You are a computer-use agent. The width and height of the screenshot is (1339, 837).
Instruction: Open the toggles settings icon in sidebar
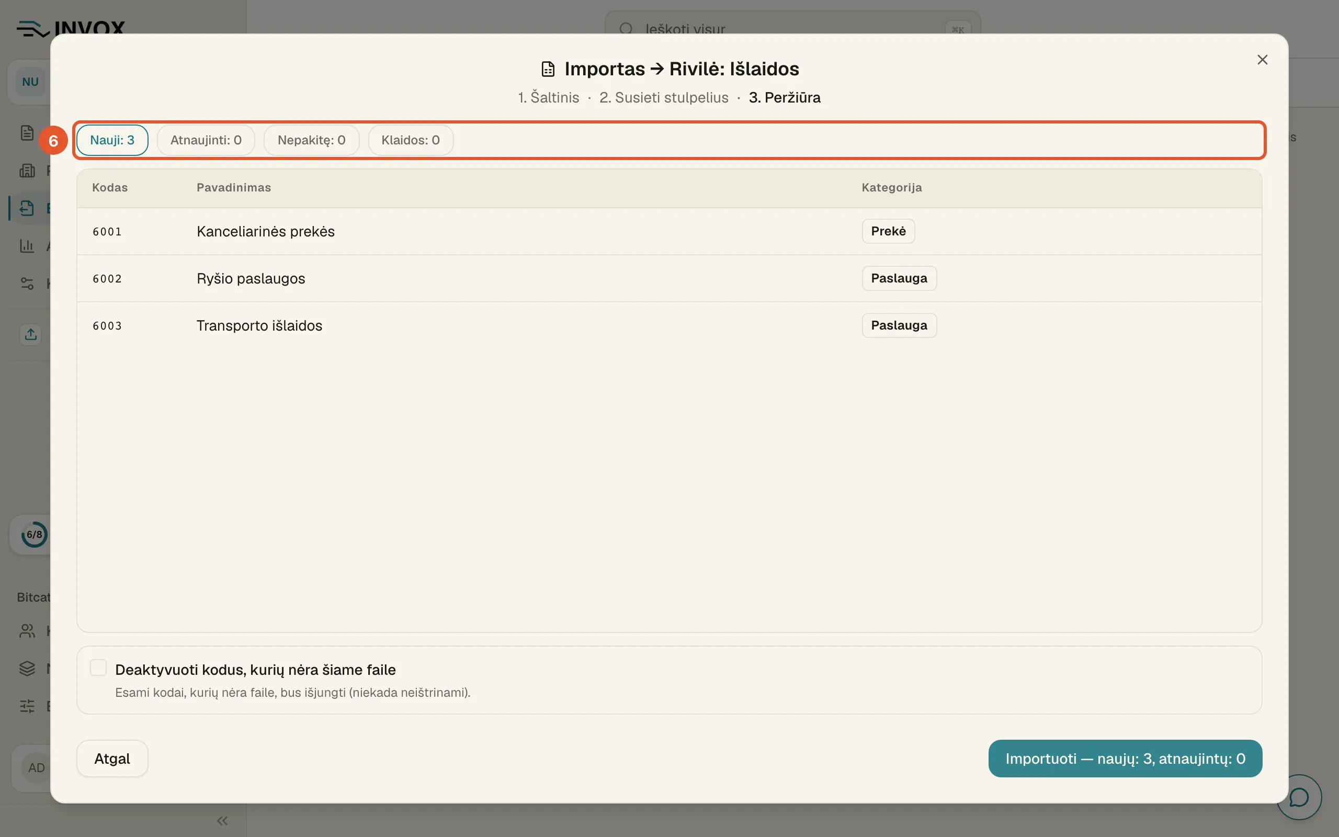(27, 284)
